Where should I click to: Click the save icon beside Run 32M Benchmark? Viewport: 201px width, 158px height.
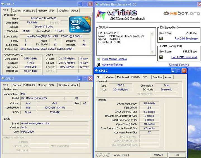[161, 39]
